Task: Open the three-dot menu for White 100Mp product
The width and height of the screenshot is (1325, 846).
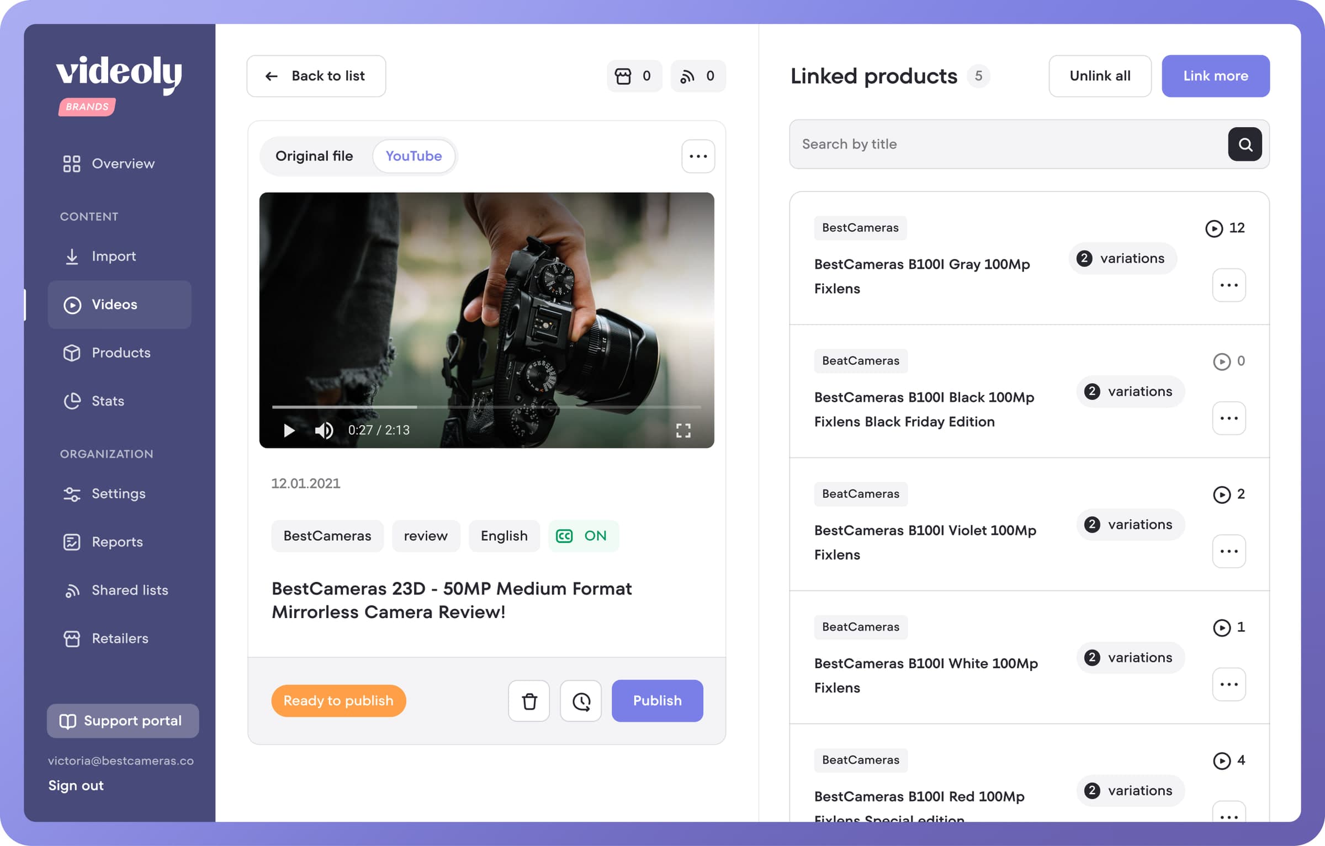Action: [x=1229, y=684]
